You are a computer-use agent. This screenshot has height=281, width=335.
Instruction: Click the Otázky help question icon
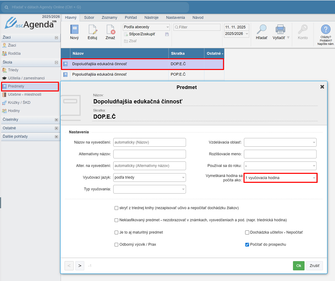coord(326,30)
